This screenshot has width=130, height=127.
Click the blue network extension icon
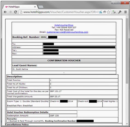pyautogui.click(x=101, y=12)
